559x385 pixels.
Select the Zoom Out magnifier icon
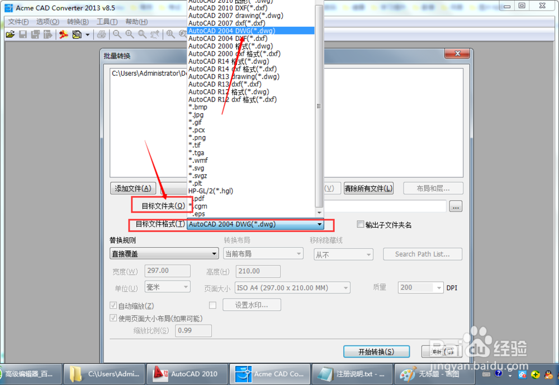click(x=117, y=34)
